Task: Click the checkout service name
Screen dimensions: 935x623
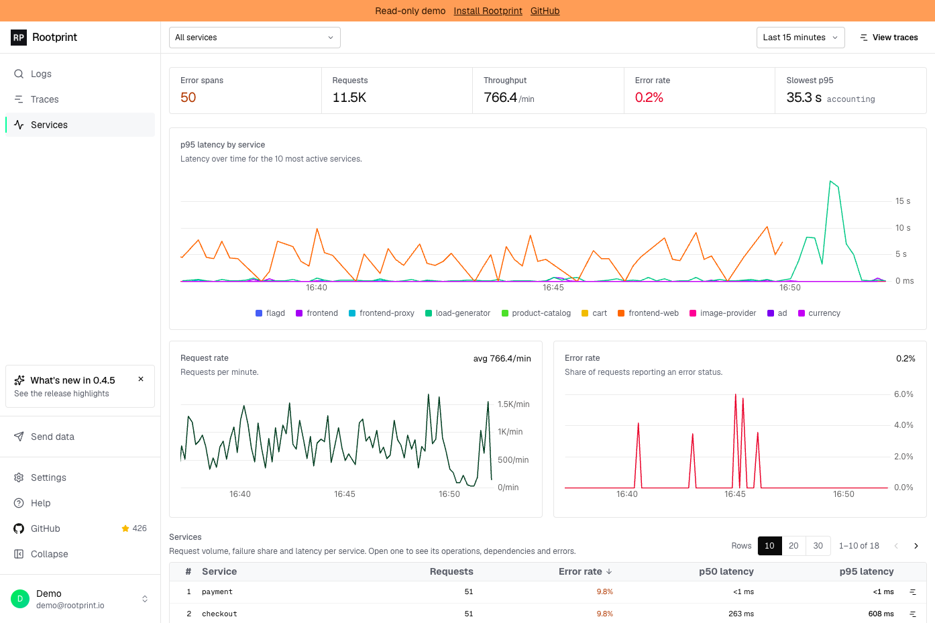Action: 219,614
